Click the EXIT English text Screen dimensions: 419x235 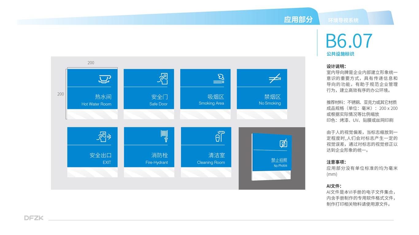(x=107, y=162)
